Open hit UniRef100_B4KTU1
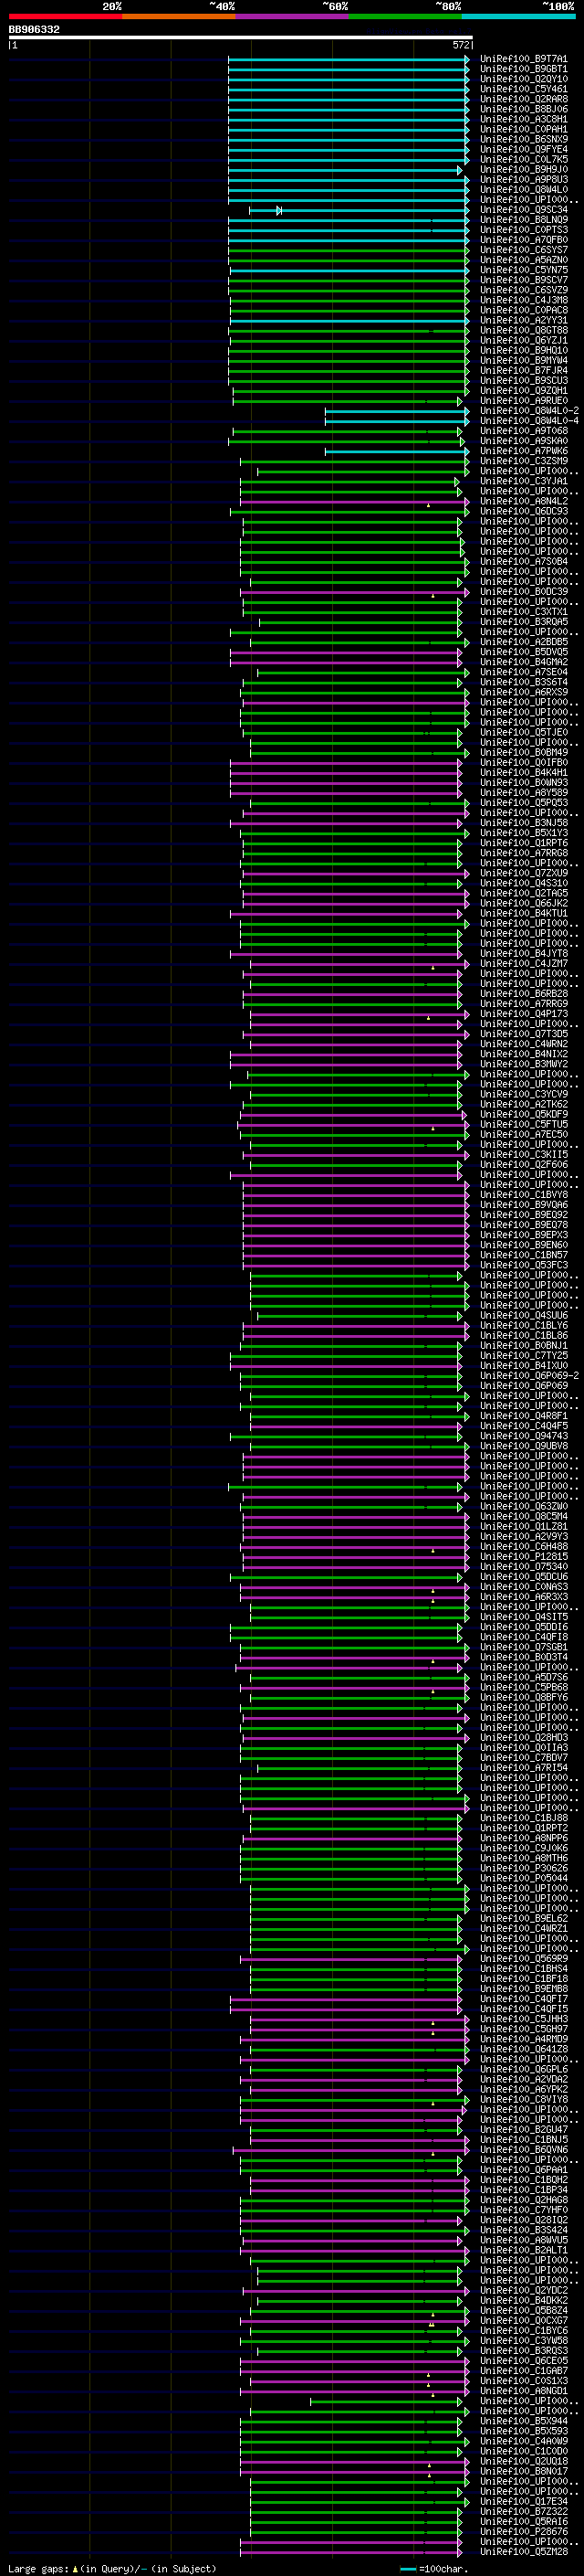 pos(523,913)
